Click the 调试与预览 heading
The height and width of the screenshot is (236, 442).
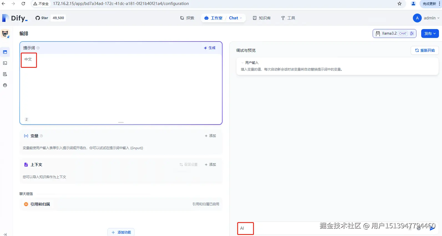(x=246, y=50)
